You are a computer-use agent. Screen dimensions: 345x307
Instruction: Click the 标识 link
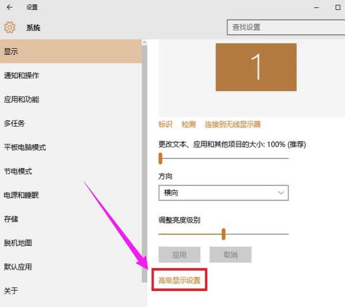tap(165, 124)
